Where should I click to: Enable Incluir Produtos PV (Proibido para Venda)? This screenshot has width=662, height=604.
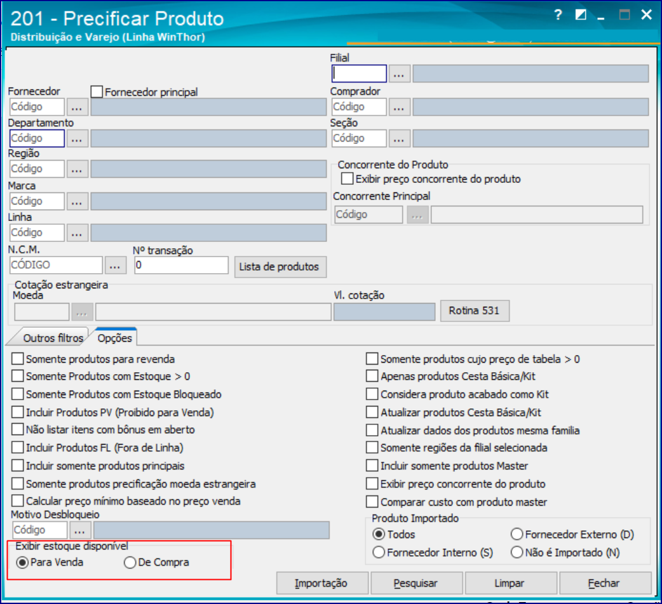[x=18, y=412]
